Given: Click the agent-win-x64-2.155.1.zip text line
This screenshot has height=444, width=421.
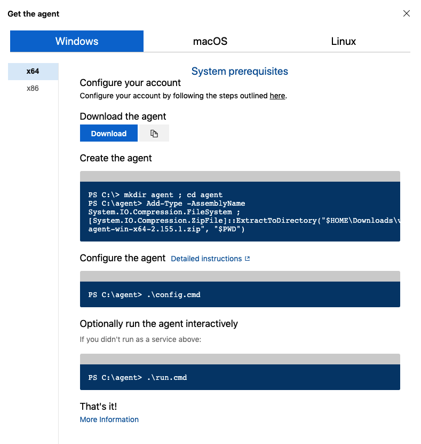Looking at the screenshot, I should [166, 229].
